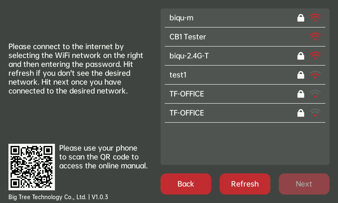Click the lock icon beside biqu-m
This screenshot has height=203, width=338.
pyautogui.click(x=301, y=18)
